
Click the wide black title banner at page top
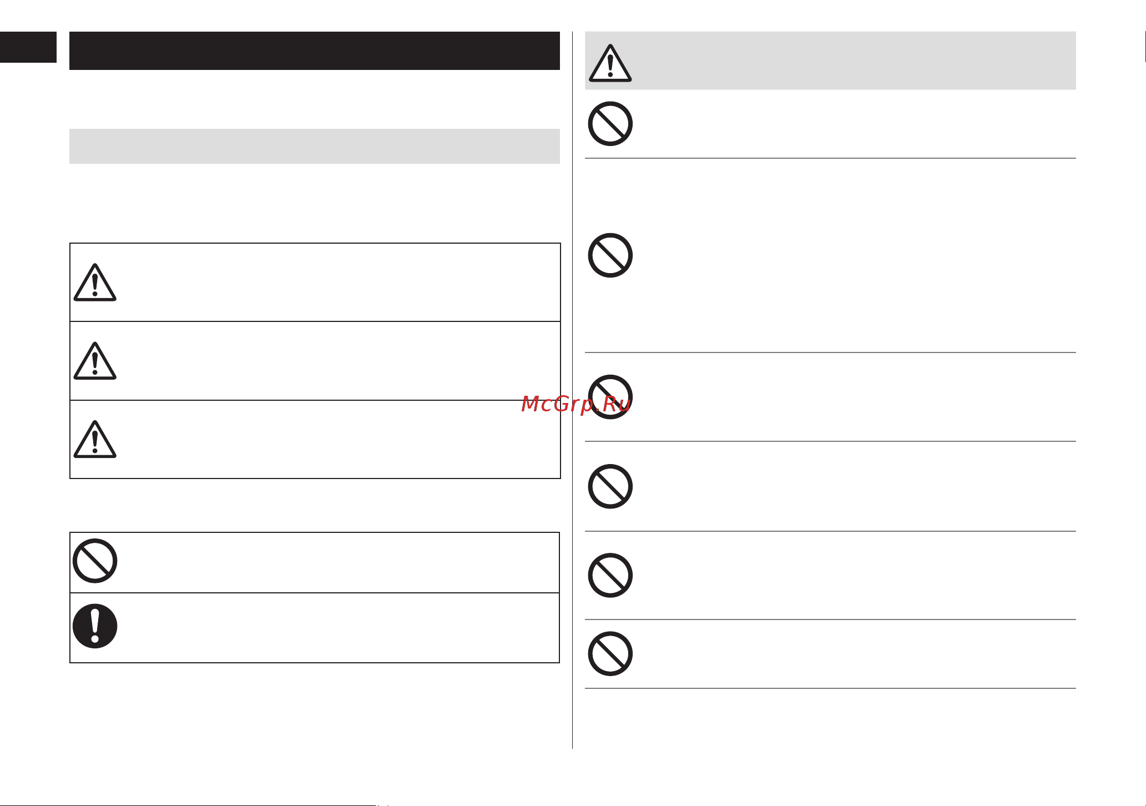tap(315, 51)
